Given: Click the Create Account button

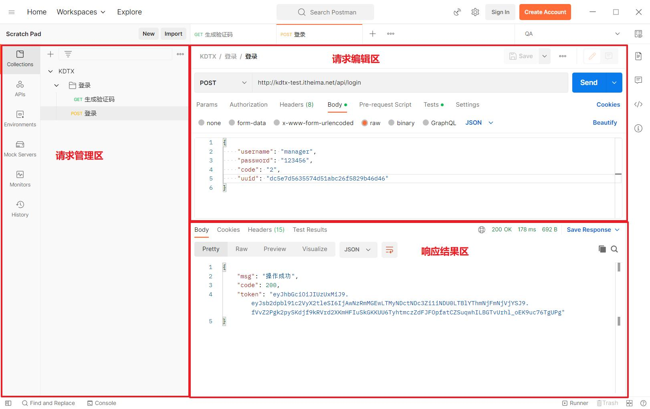Looking at the screenshot, I should tap(545, 12).
